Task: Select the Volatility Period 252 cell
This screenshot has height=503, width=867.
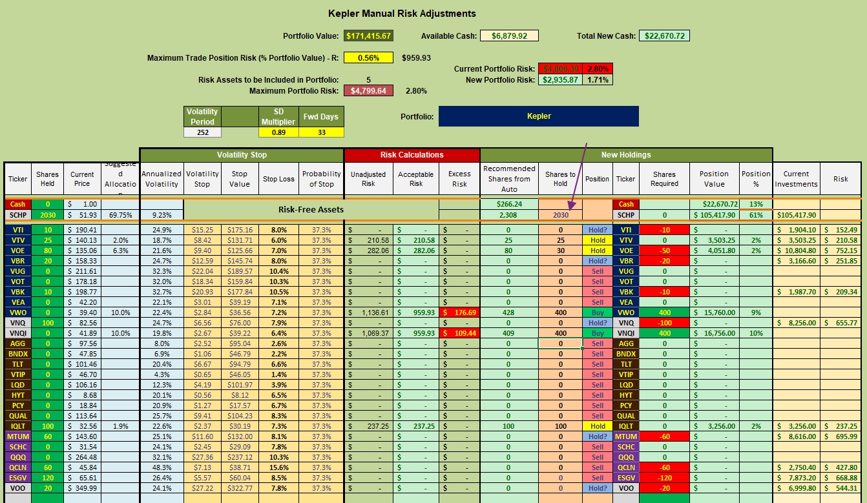Action: tap(202, 132)
